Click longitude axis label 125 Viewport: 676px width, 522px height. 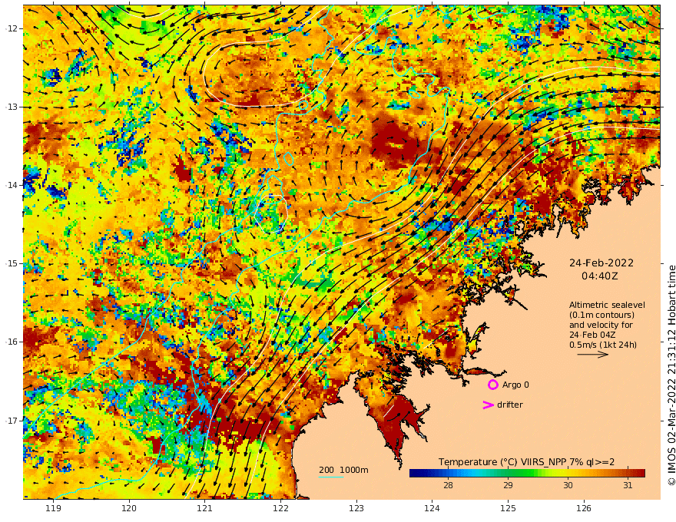[x=509, y=508]
